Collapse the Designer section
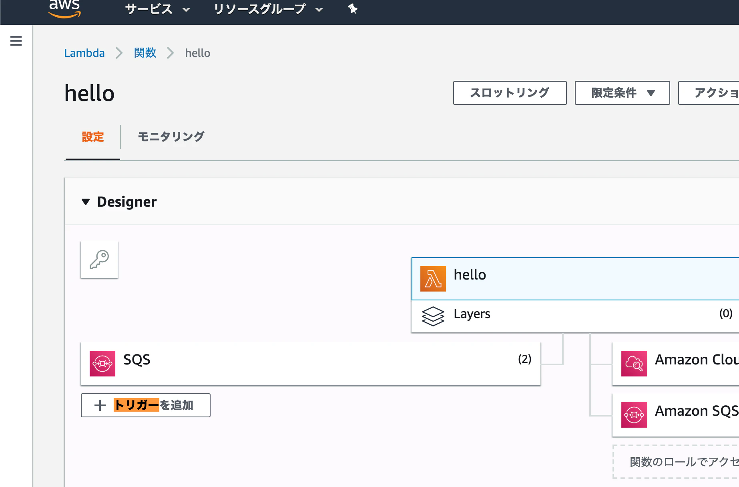The width and height of the screenshot is (739, 487). [86, 202]
